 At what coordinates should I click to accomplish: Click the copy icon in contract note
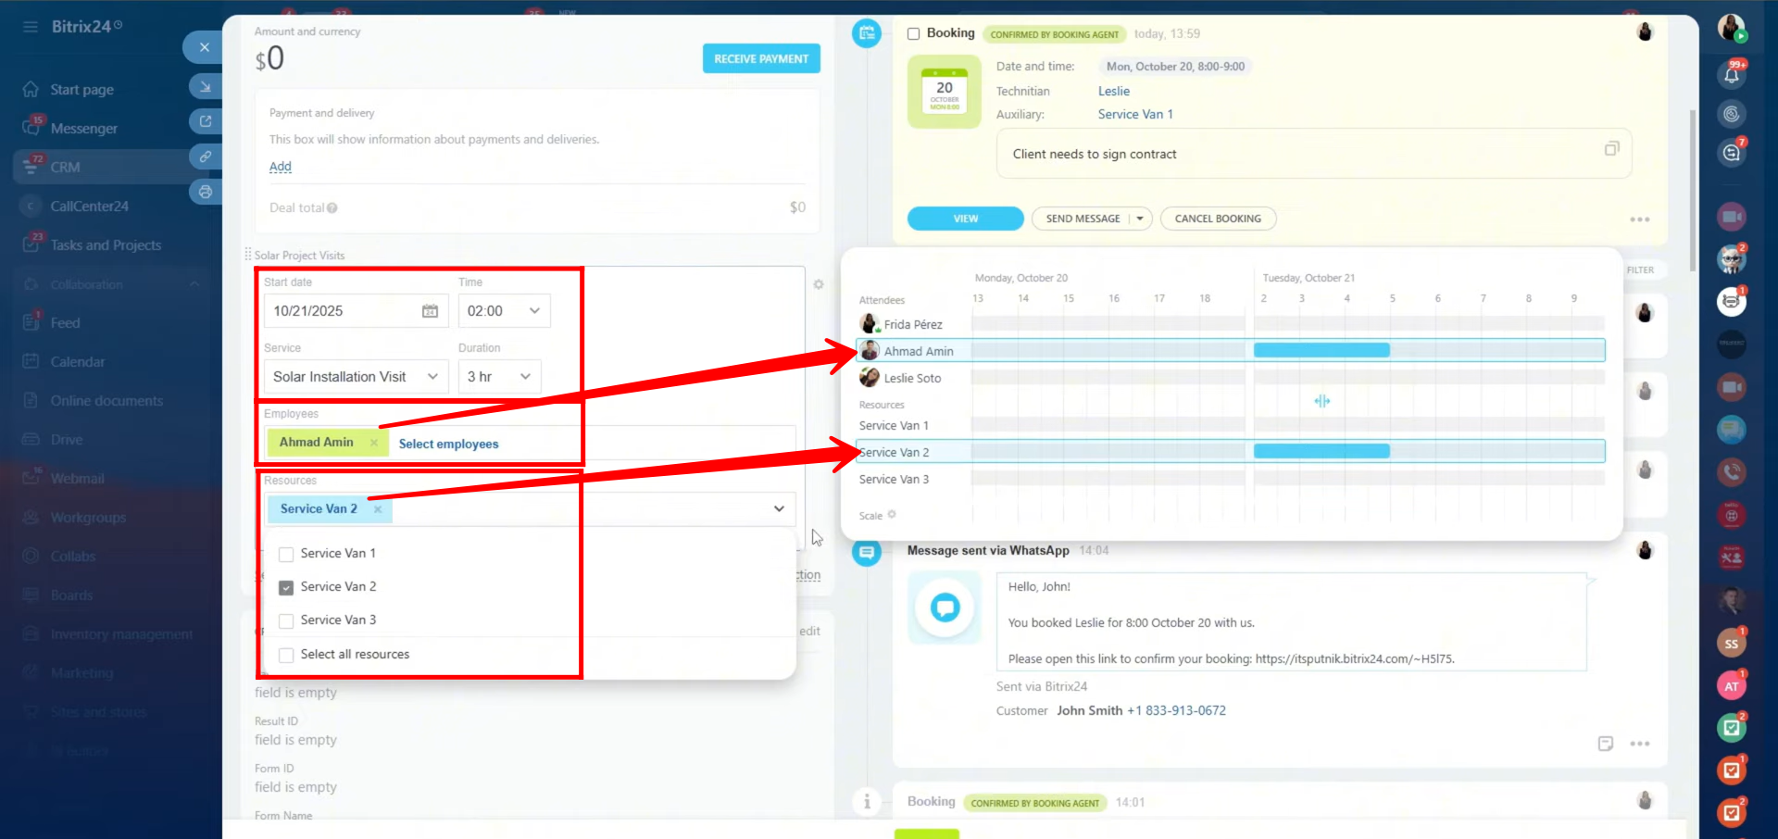point(1611,149)
